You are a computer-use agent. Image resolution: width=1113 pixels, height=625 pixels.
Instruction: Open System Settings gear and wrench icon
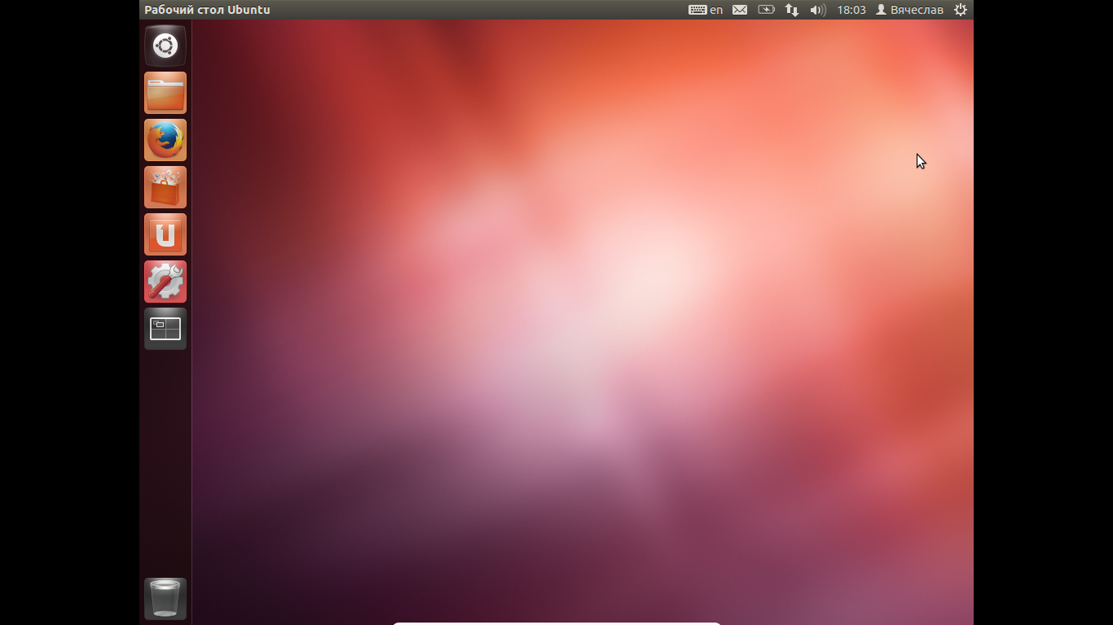(x=165, y=282)
